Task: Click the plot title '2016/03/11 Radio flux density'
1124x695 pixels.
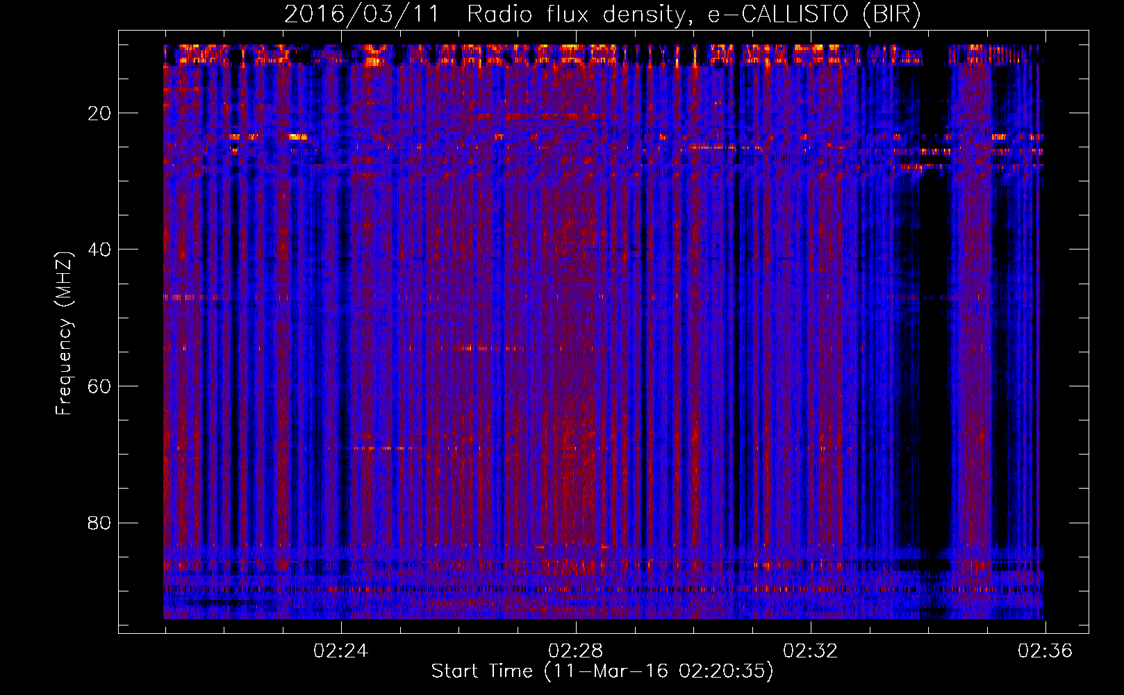Action: (x=603, y=15)
